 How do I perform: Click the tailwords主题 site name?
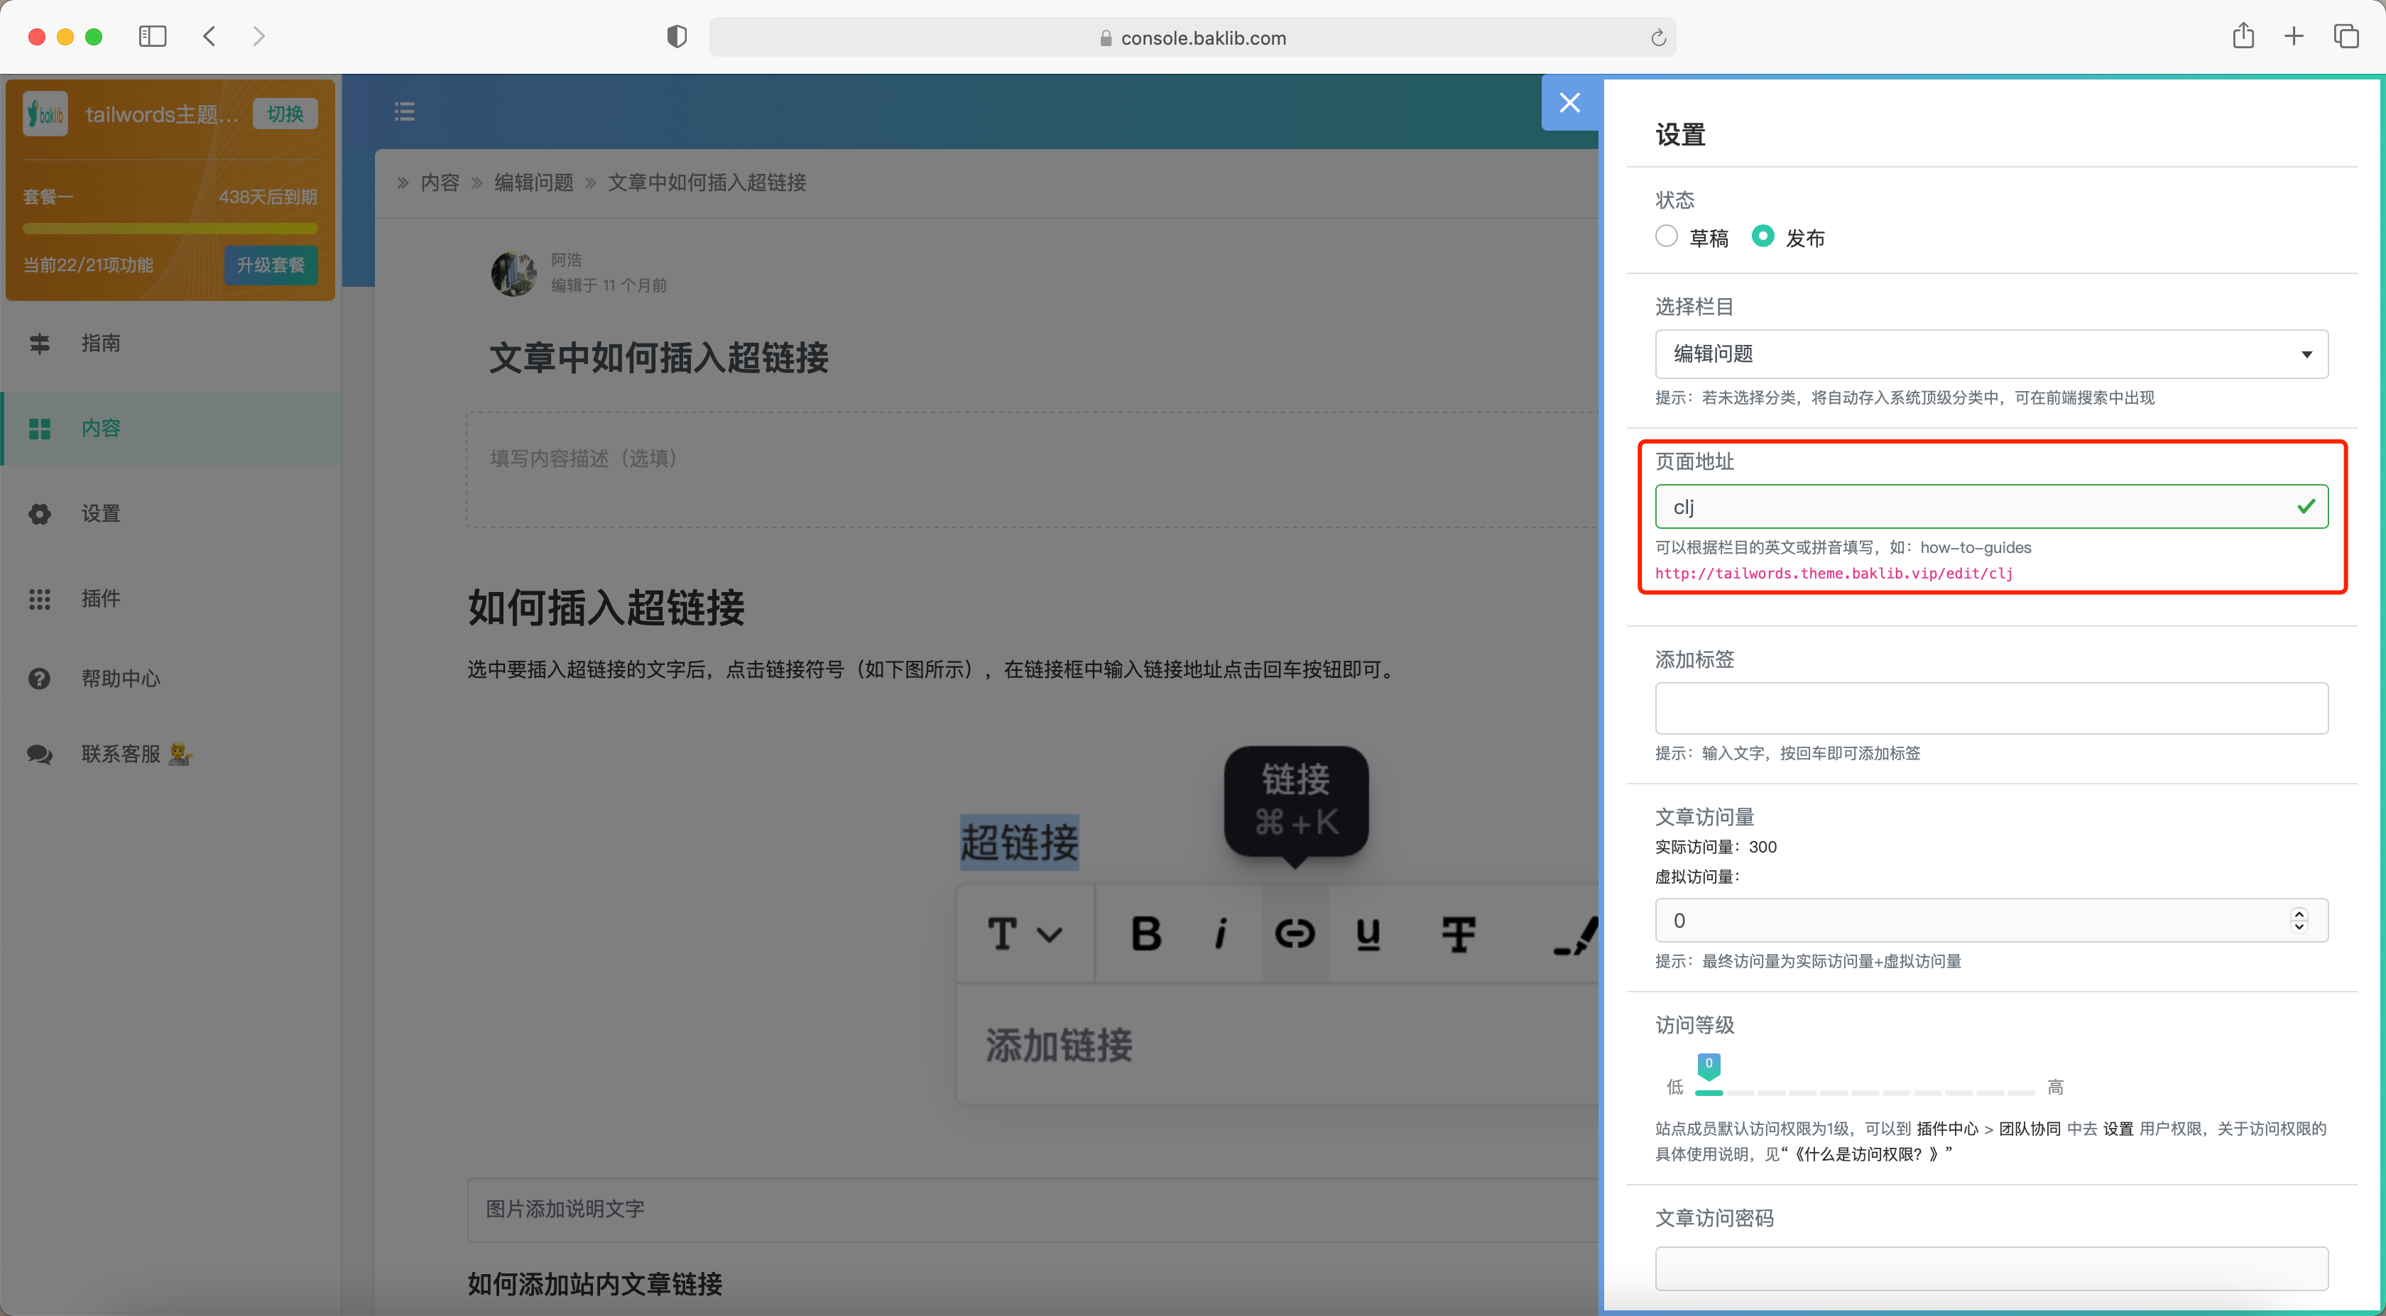pyautogui.click(x=162, y=114)
